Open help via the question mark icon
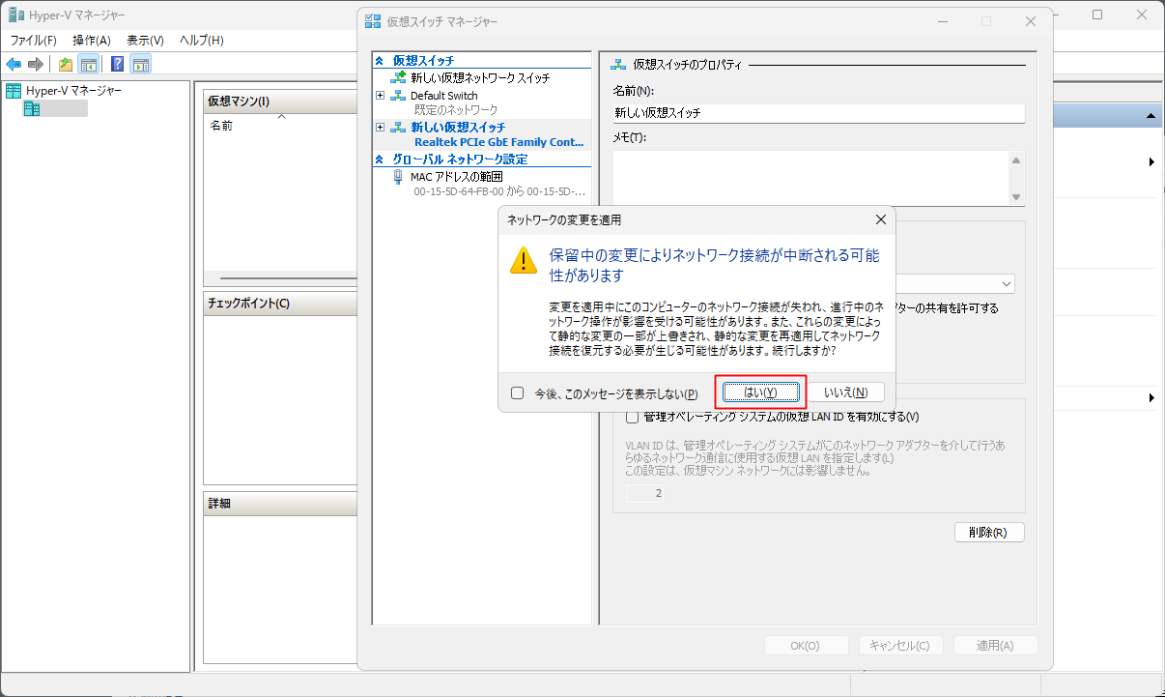 coord(117,65)
